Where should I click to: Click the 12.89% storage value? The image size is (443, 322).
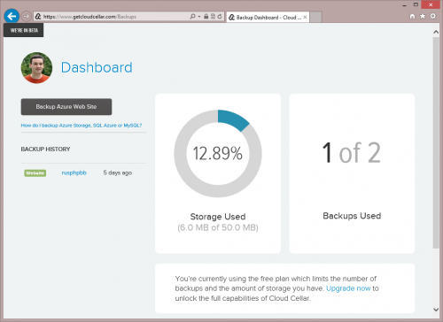[x=218, y=154]
